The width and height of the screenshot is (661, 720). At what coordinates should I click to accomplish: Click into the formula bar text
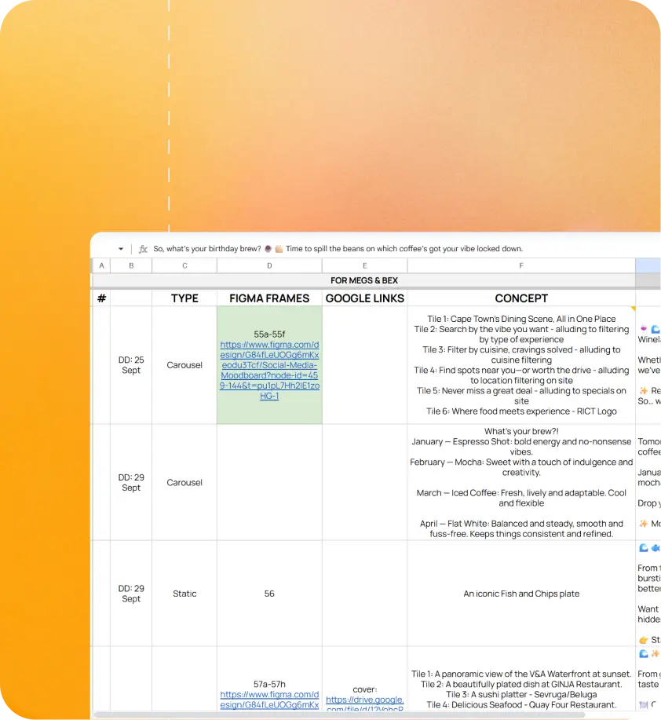tap(338, 249)
